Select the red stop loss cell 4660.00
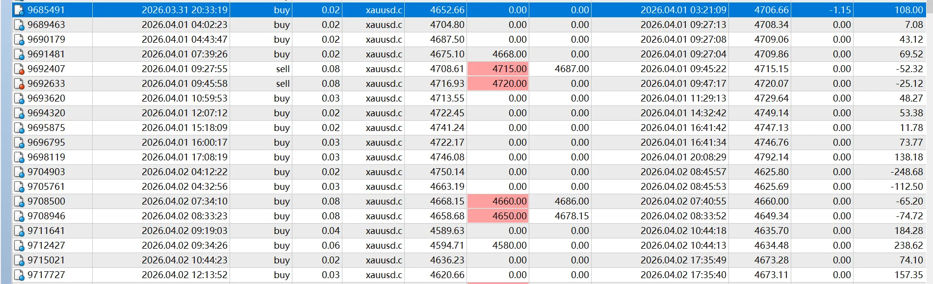This screenshot has width=933, height=284. [498, 201]
